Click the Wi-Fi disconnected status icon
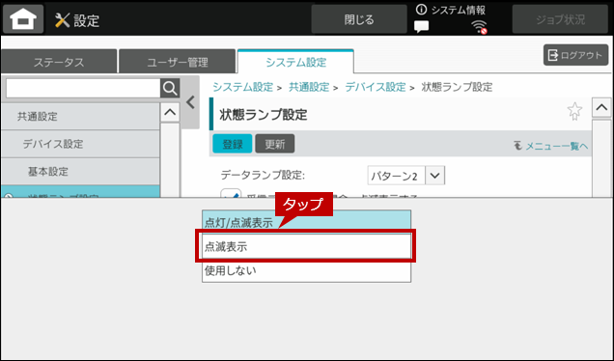The width and height of the screenshot is (614, 361). tap(479, 27)
